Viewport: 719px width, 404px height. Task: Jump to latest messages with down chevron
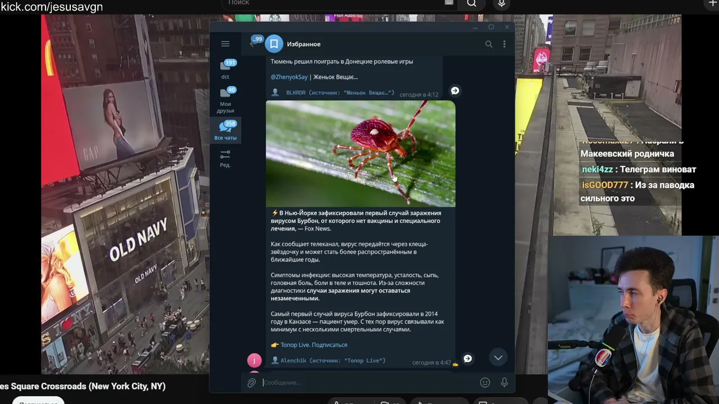(498, 357)
